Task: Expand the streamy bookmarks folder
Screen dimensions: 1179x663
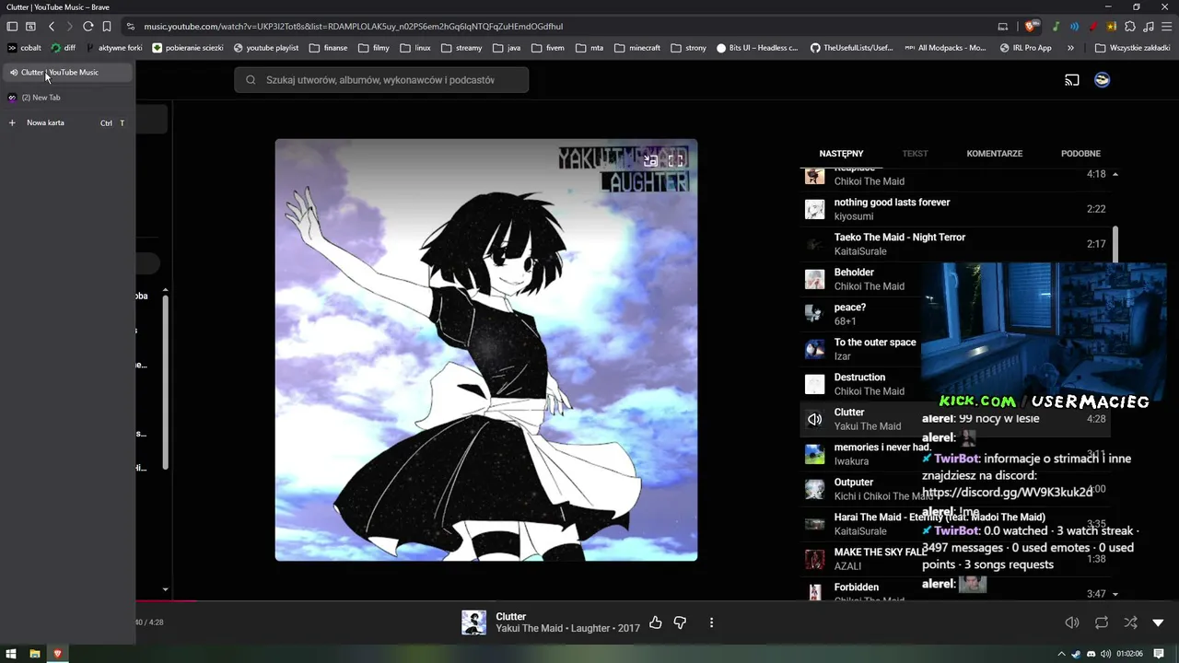Action: click(x=461, y=48)
